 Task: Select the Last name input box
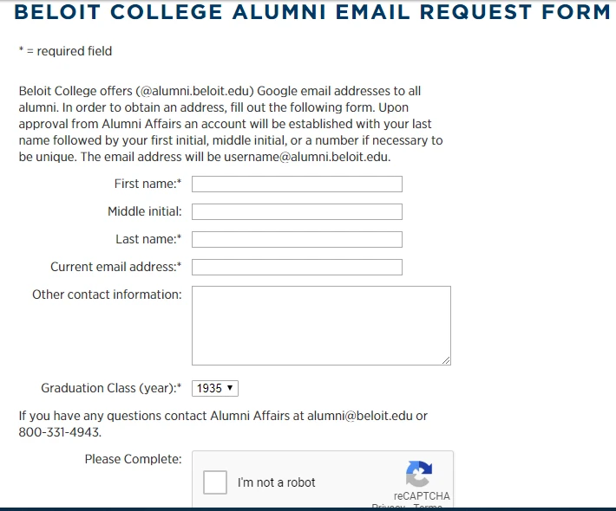(297, 239)
